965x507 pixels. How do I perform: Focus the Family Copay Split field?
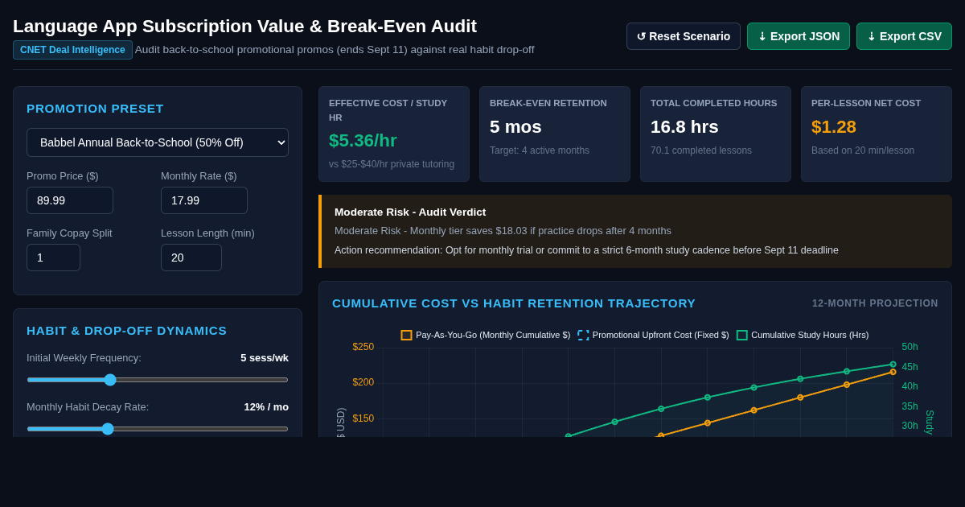point(53,258)
